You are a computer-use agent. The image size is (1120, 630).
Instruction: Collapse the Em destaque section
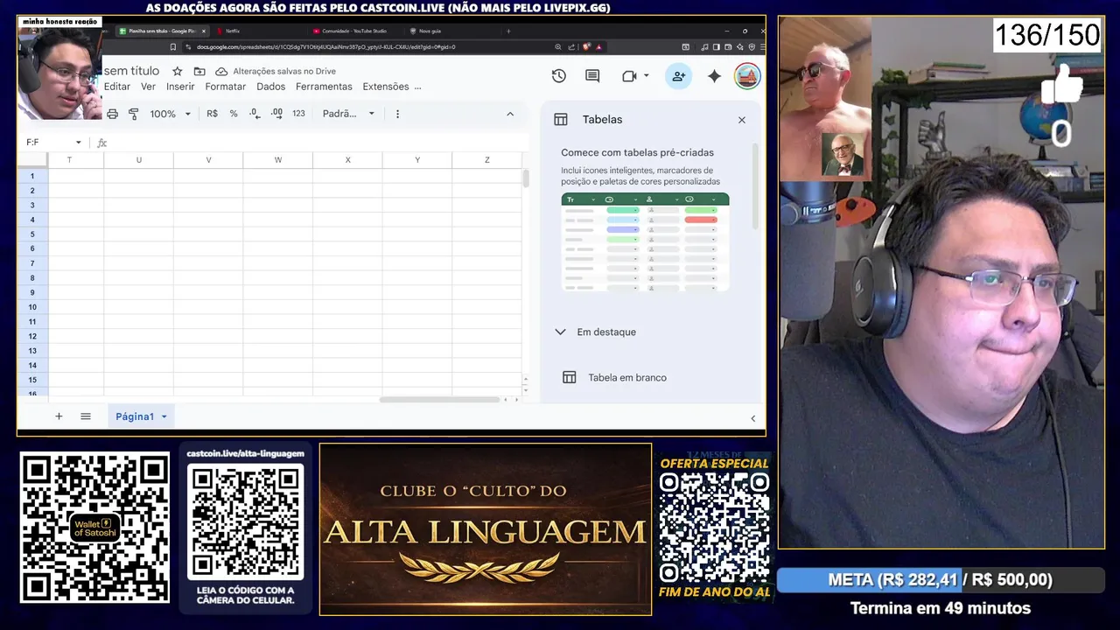click(x=560, y=332)
